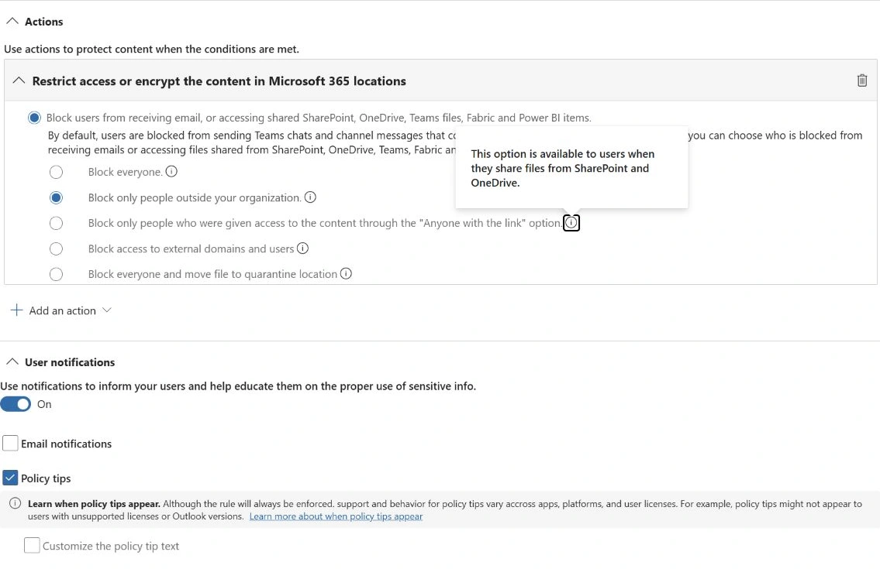Choose Block access to external domains and users

56,249
